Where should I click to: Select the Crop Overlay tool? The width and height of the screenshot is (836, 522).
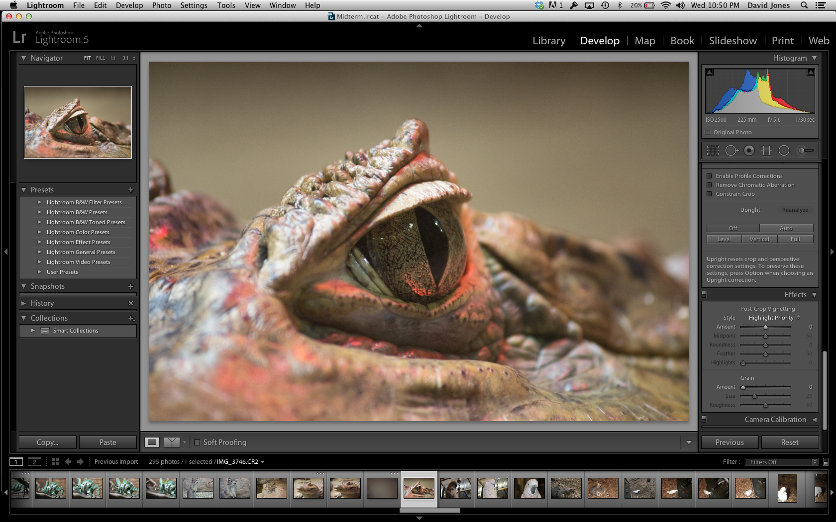(713, 150)
